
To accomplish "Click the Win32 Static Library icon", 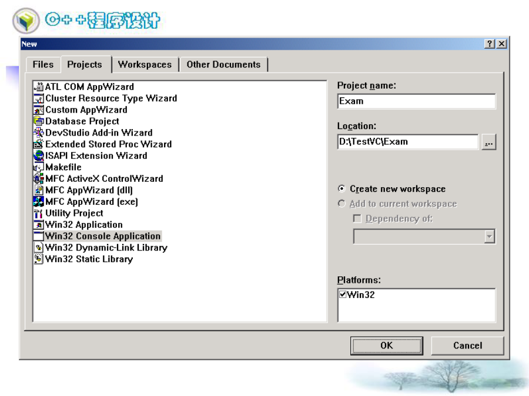I will tap(39, 259).
